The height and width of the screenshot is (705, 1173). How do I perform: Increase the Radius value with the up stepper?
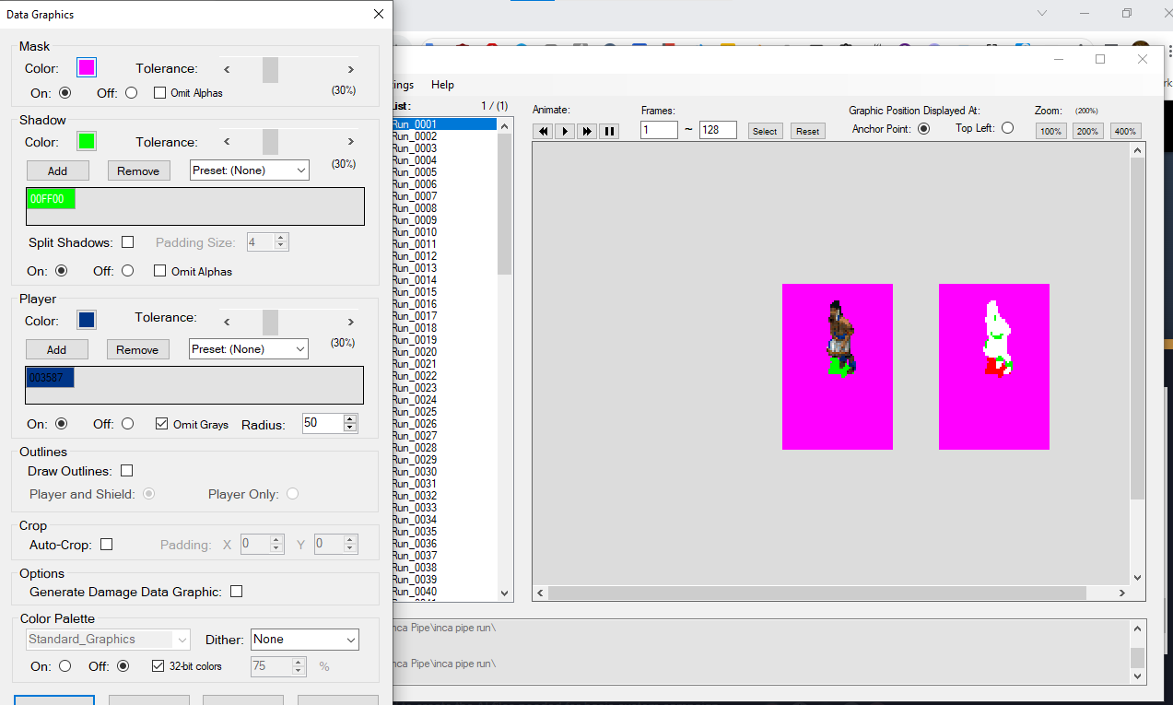pyautogui.click(x=349, y=418)
